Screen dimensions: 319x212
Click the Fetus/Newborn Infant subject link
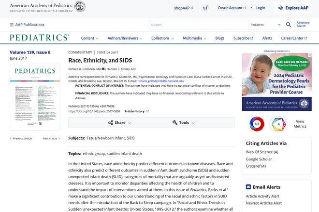coord(106,138)
